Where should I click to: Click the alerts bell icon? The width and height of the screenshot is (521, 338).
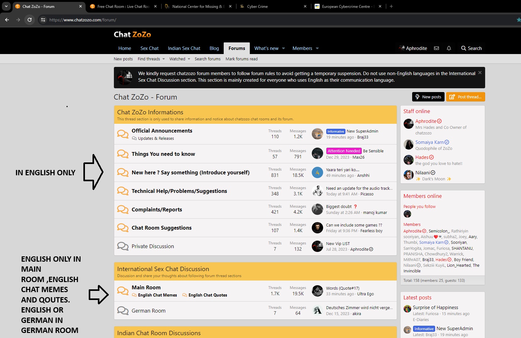click(449, 48)
